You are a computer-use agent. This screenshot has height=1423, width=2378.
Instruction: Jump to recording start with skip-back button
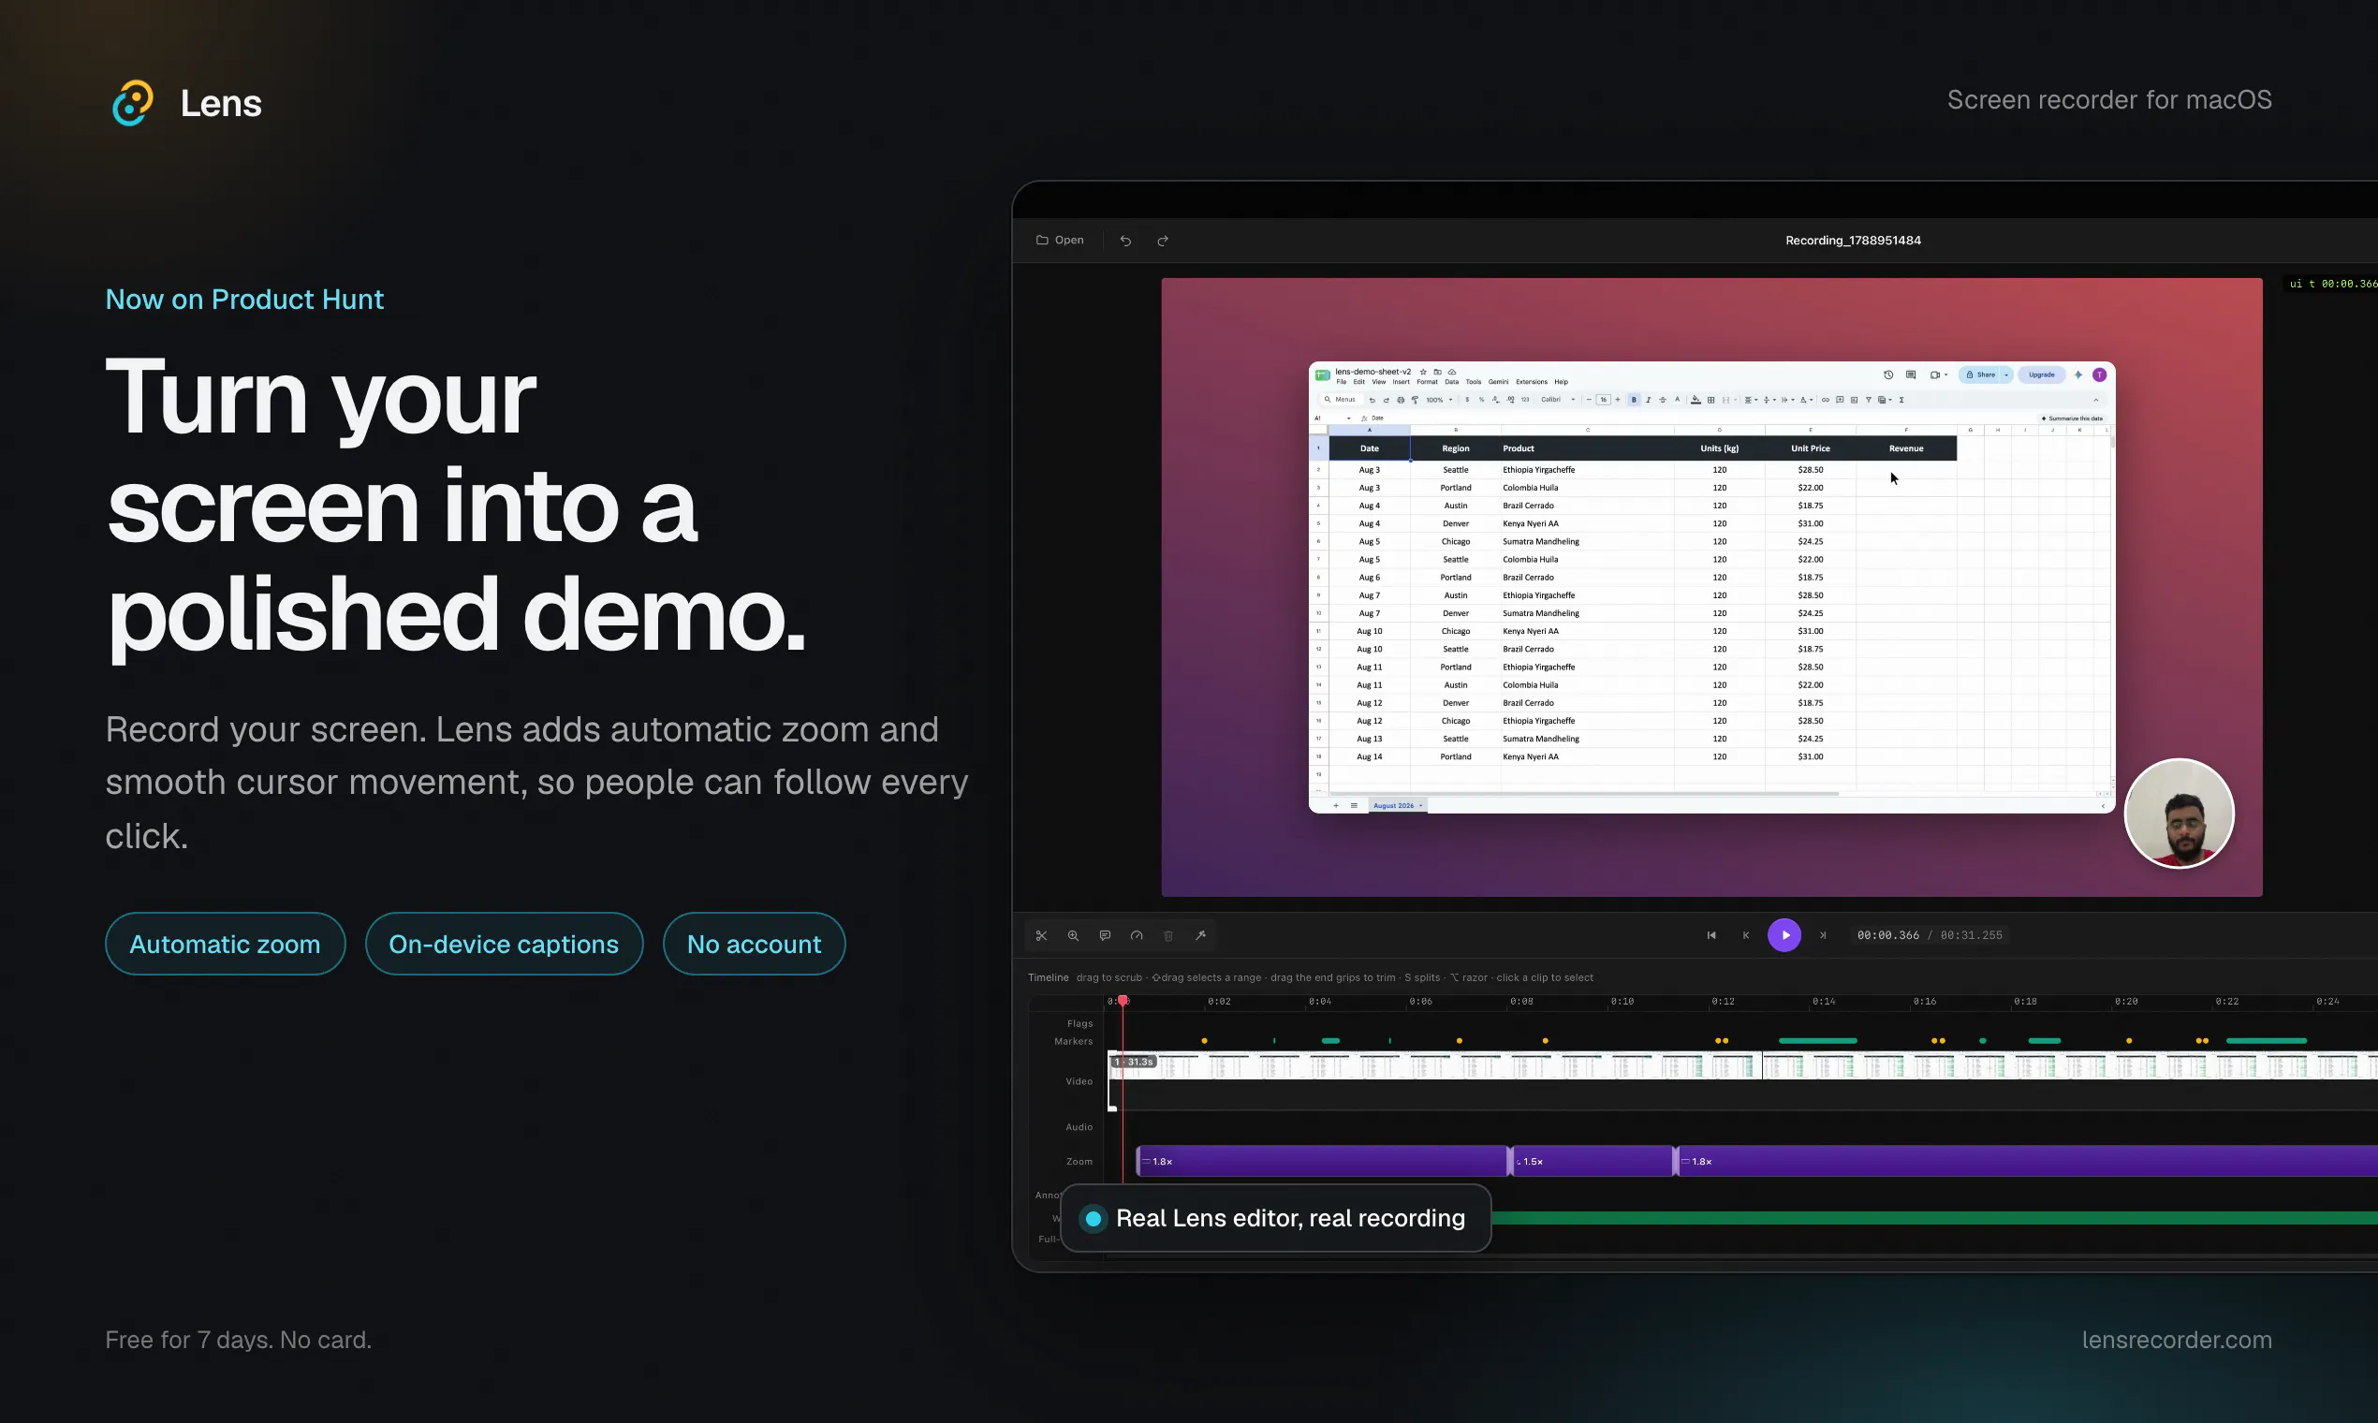click(x=1710, y=935)
